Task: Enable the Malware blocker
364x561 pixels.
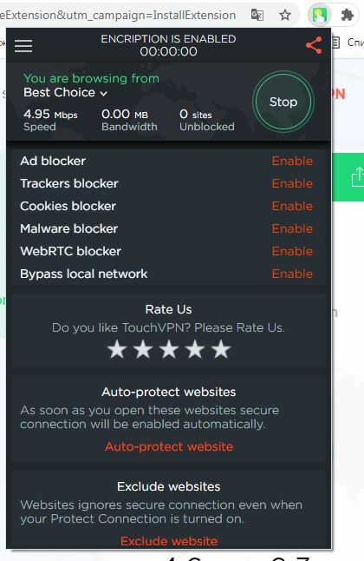Action: [x=292, y=228]
